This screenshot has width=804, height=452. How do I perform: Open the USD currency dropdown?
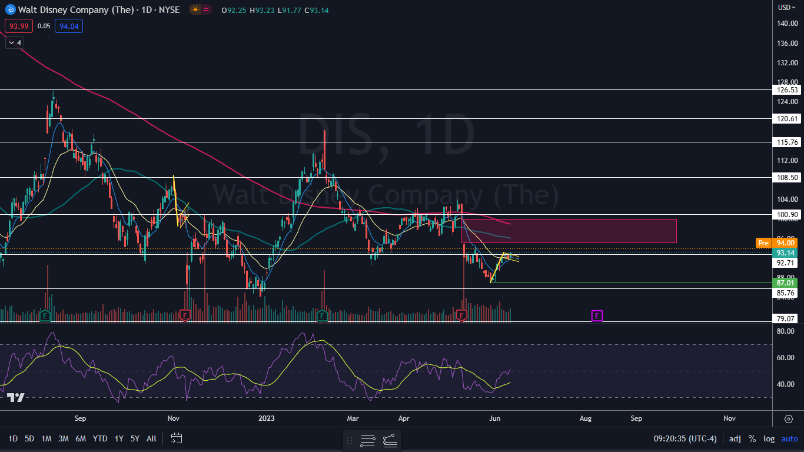(x=786, y=8)
